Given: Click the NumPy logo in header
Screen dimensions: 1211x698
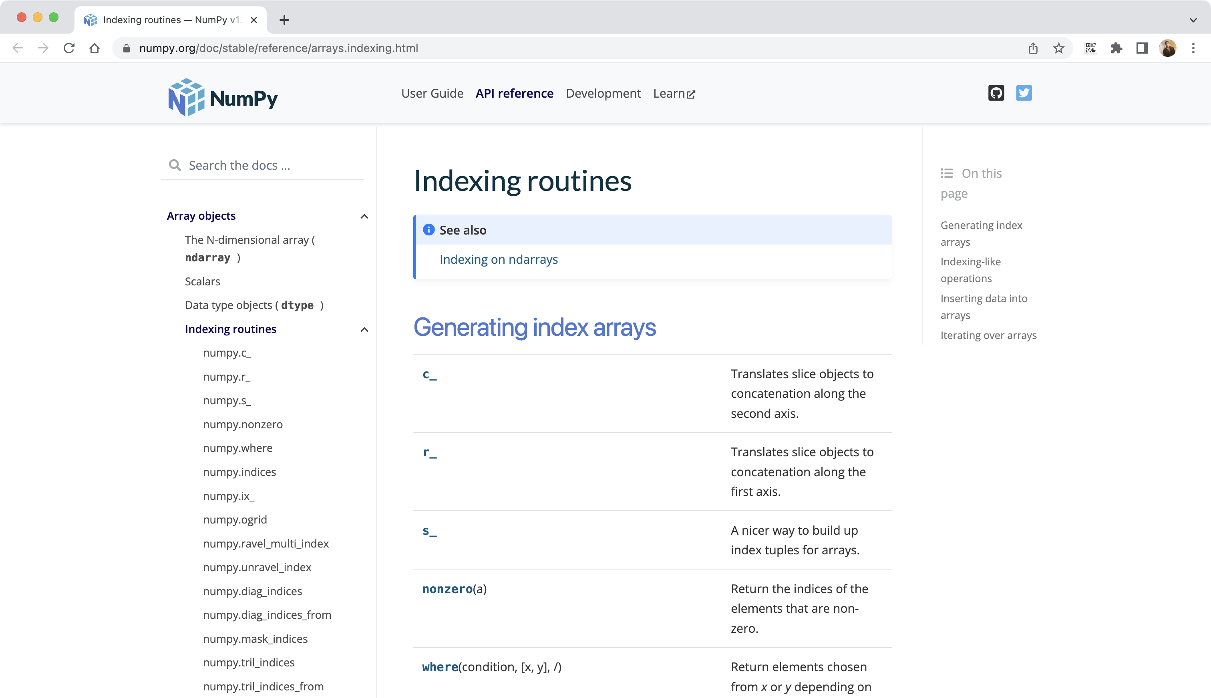Looking at the screenshot, I should (223, 97).
